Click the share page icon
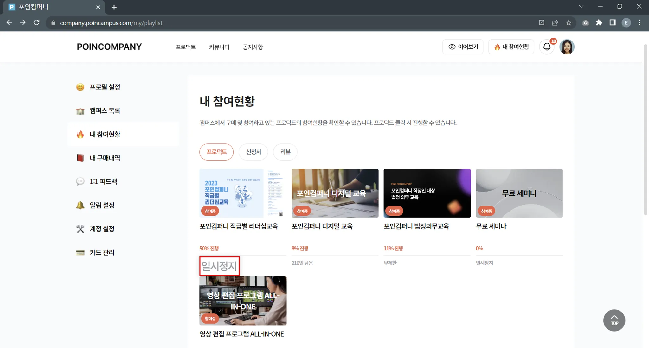Screen dimensions: 649x348 tap(555, 23)
